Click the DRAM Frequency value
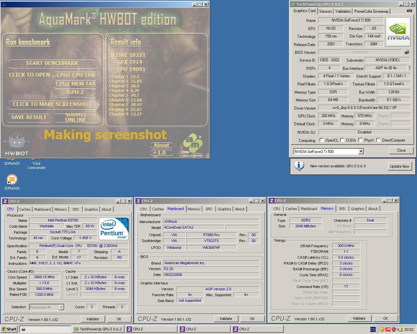This screenshot has width=417, height=334. pos(346,246)
